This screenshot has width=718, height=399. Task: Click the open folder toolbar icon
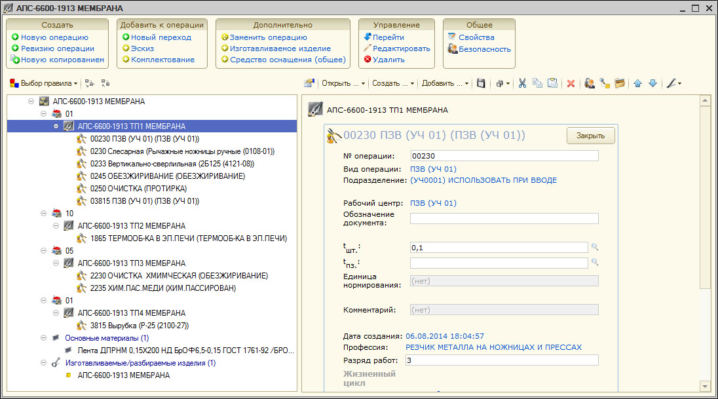[619, 84]
